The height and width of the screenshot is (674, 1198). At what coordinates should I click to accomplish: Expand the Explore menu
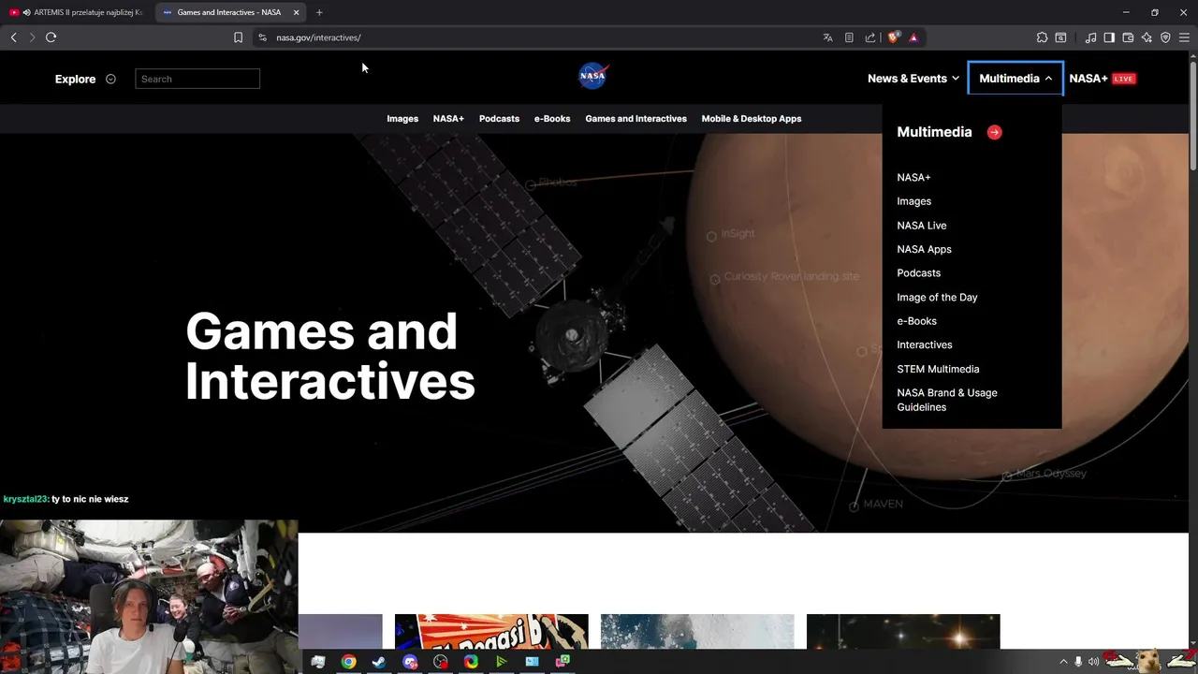(85, 79)
